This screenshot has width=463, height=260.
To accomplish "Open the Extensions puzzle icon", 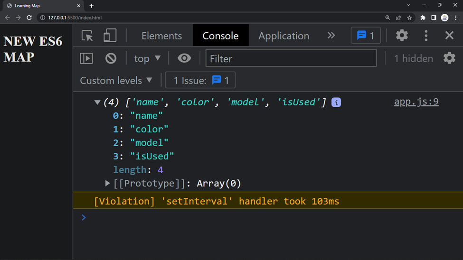I will (x=423, y=18).
